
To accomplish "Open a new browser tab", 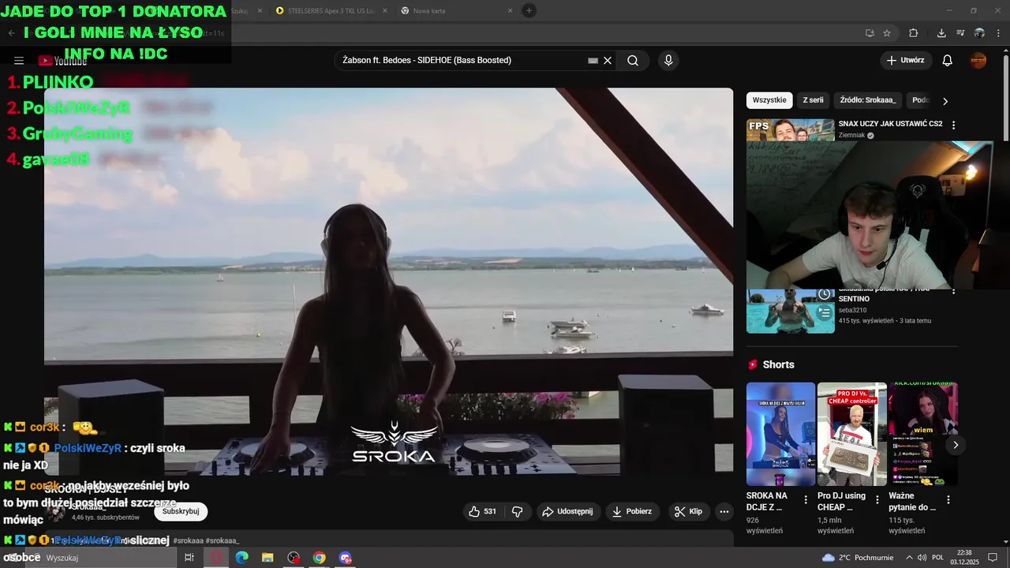I will point(529,10).
